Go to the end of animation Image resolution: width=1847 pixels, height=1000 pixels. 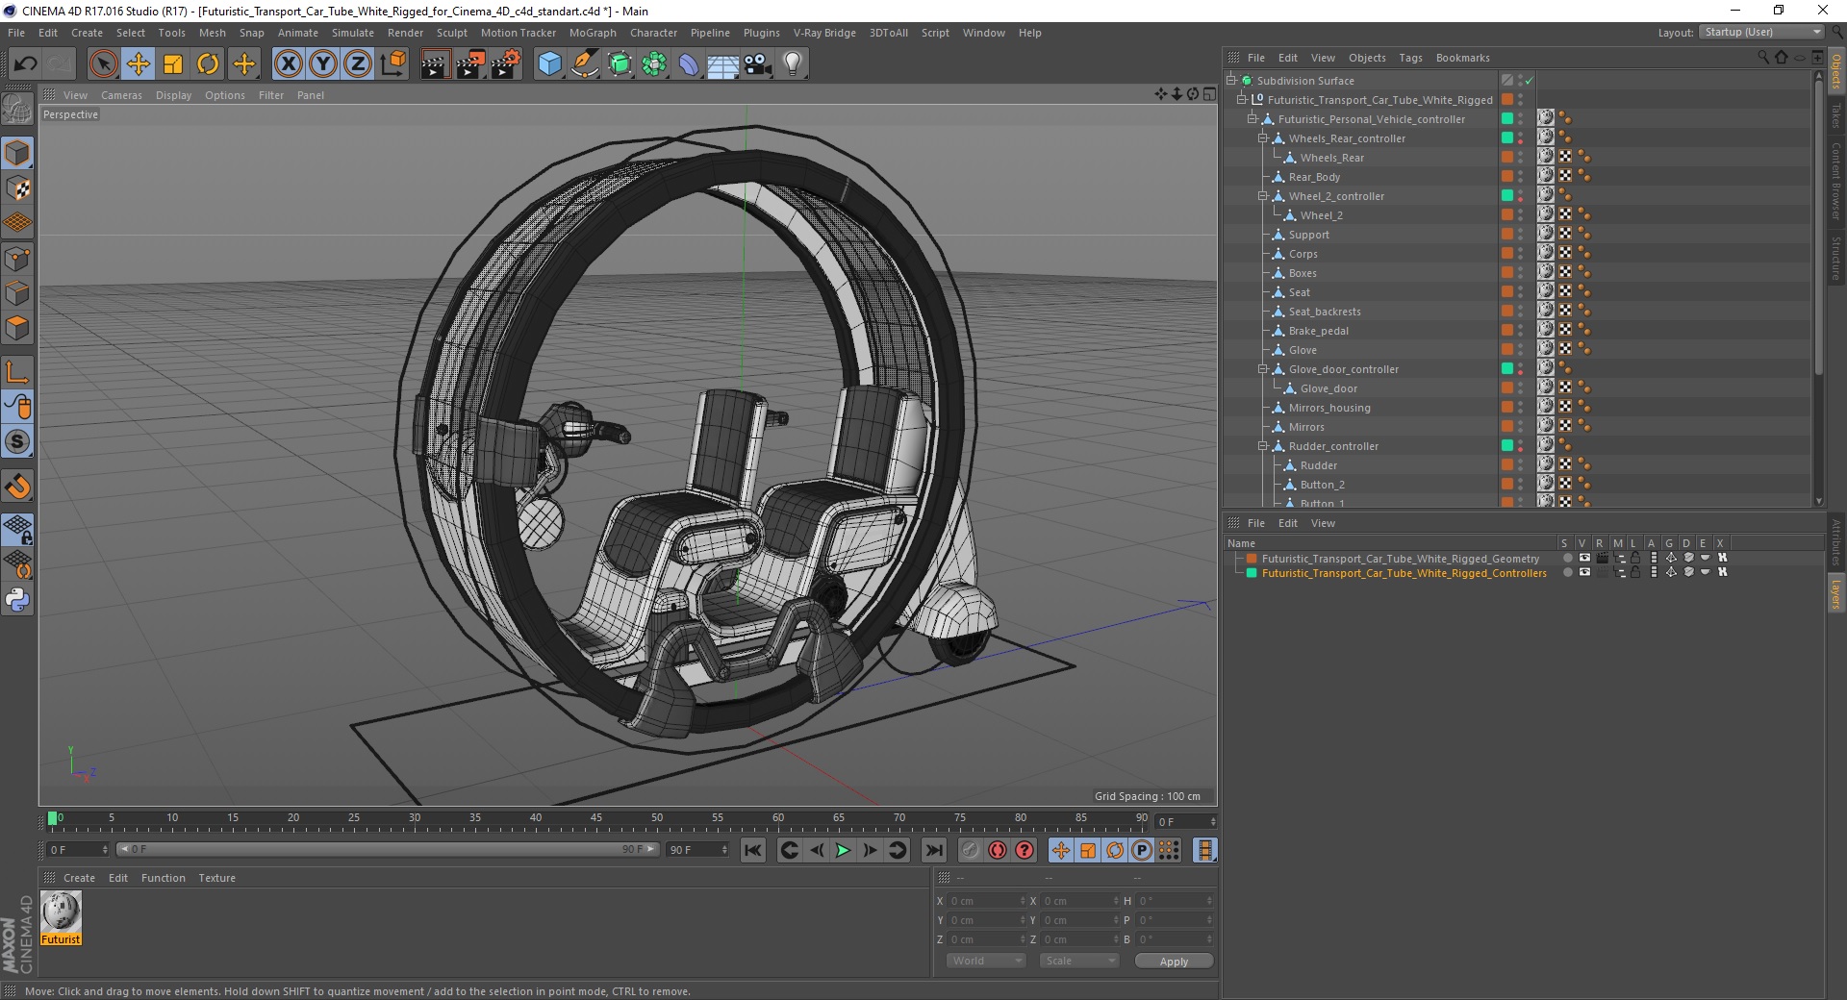(x=933, y=850)
